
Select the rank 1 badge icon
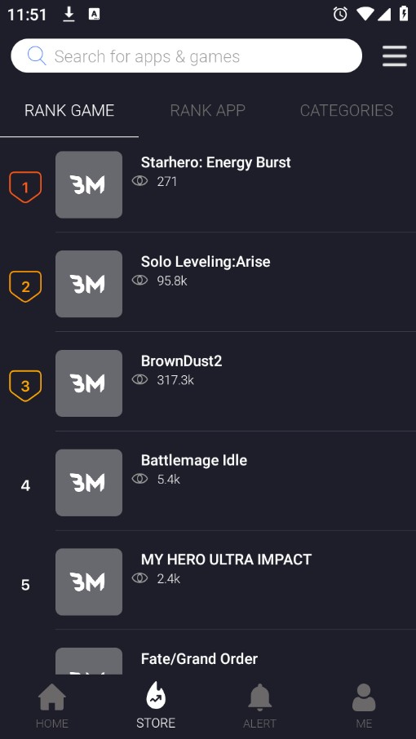point(25,188)
